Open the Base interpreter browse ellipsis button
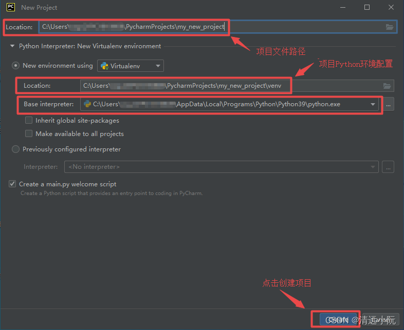404x330 pixels. [x=388, y=104]
